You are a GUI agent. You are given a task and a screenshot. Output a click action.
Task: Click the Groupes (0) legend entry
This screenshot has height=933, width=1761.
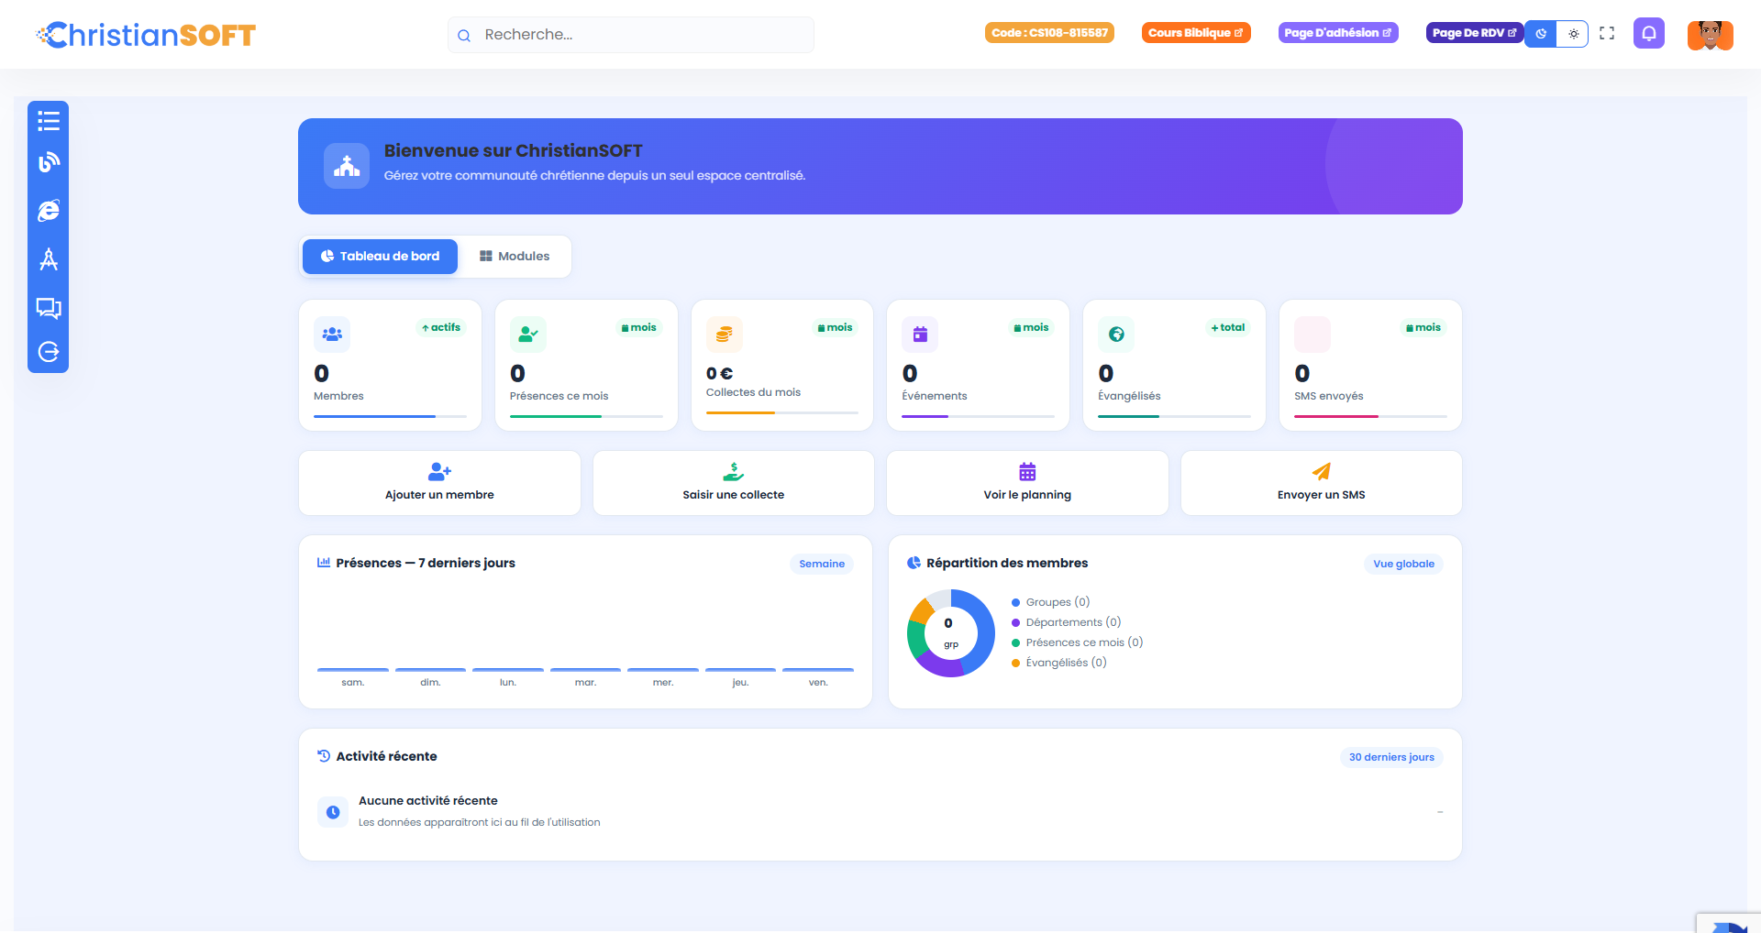point(1051,602)
